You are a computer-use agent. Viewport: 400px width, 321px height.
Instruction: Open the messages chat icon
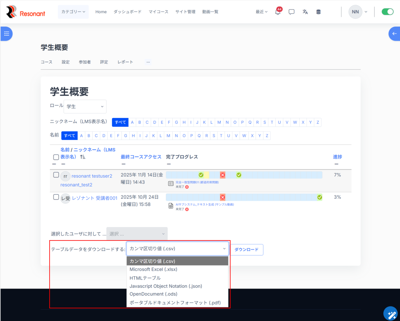291,12
